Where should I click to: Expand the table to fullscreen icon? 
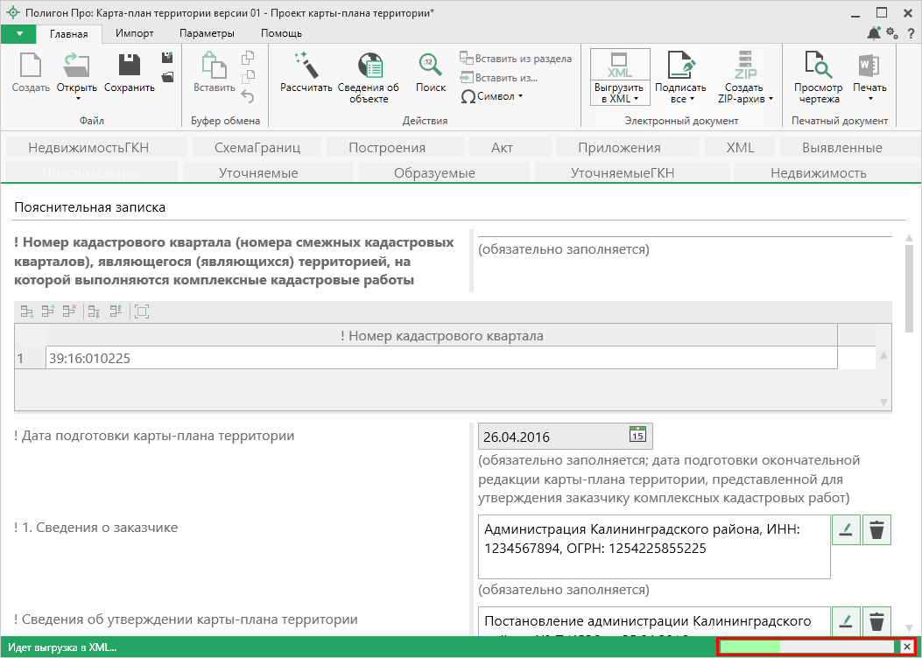tap(142, 311)
